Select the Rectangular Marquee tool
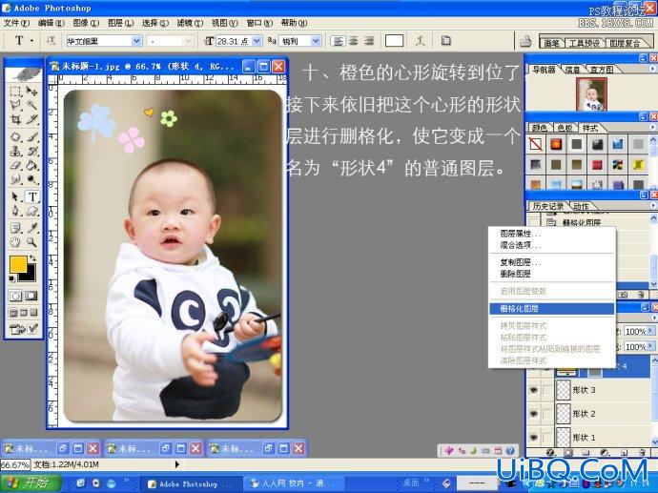 coord(15,92)
